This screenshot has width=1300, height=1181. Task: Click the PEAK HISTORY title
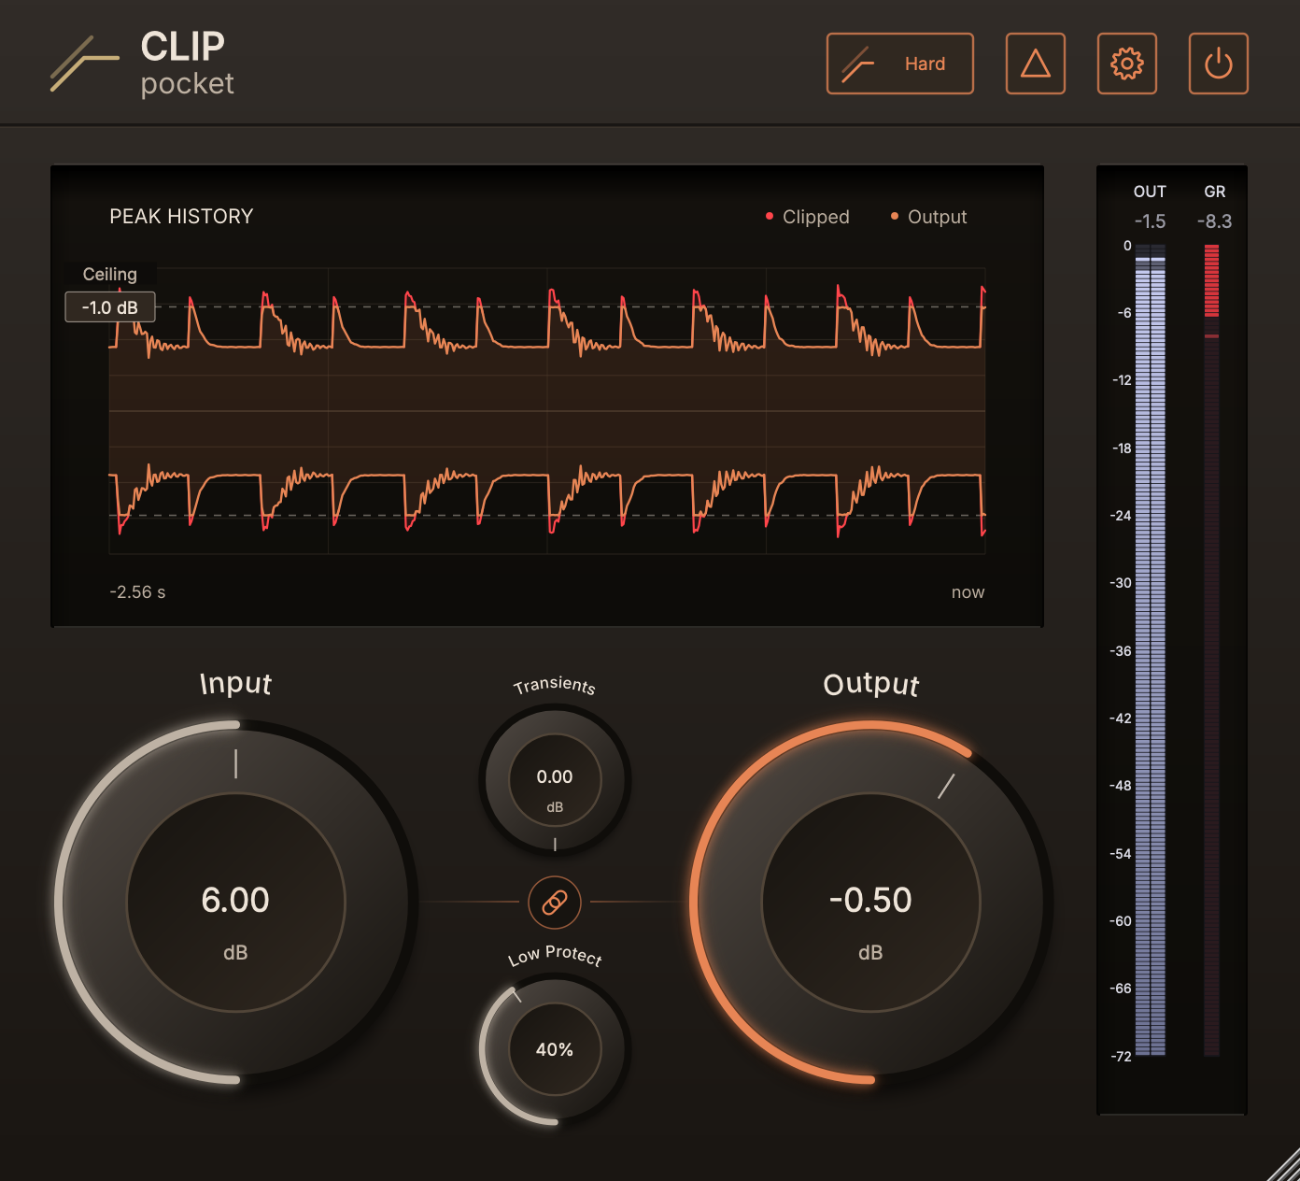[181, 217]
